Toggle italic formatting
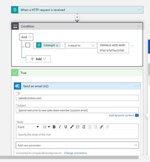The height and width of the screenshot is (162, 150). click(x=60, y=127)
